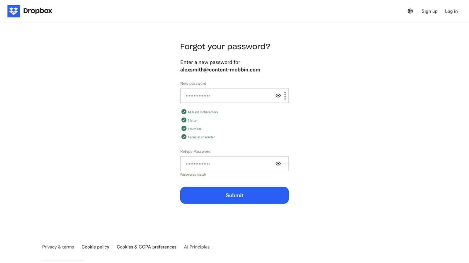Click the checkmark next to '1 number' requirement
Screen dimensions: 469x263
tap(184, 128)
